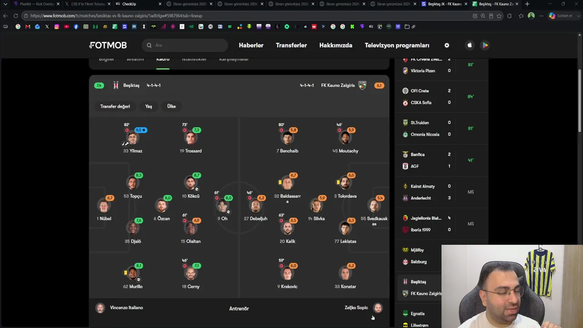This screenshot has height=328, width=583.
Task: Switch to the Pixelkit browser tab
Action: click(37, 4)
